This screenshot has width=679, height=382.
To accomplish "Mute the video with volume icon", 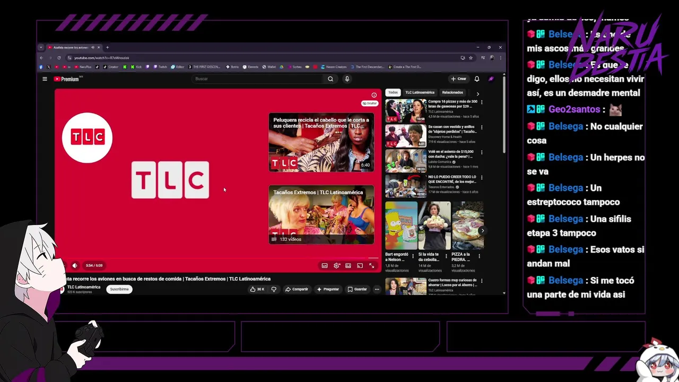I will point(75,265).
